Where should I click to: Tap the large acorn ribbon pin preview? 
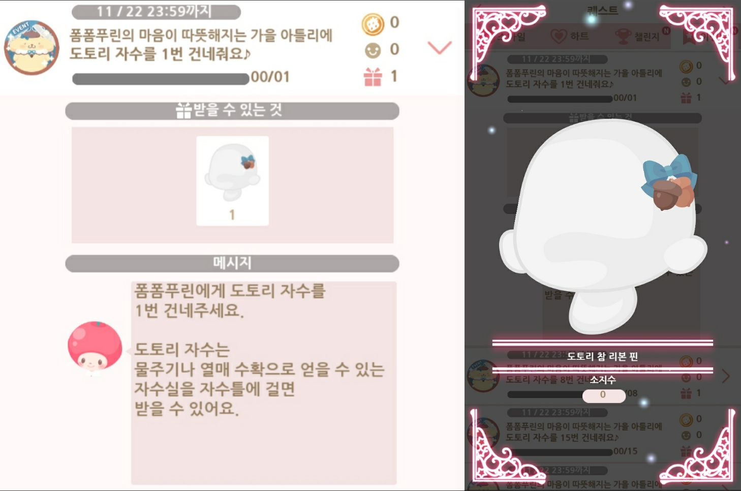603,227
